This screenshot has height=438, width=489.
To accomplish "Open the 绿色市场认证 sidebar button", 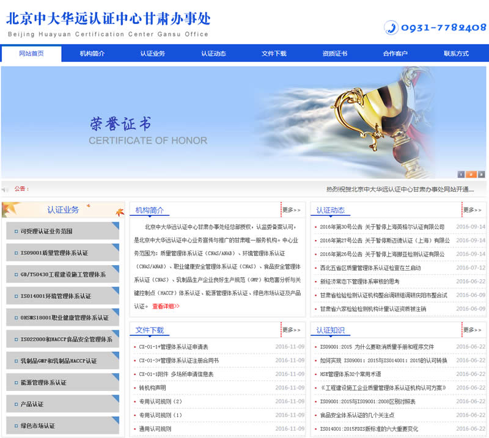I will 62,426.
